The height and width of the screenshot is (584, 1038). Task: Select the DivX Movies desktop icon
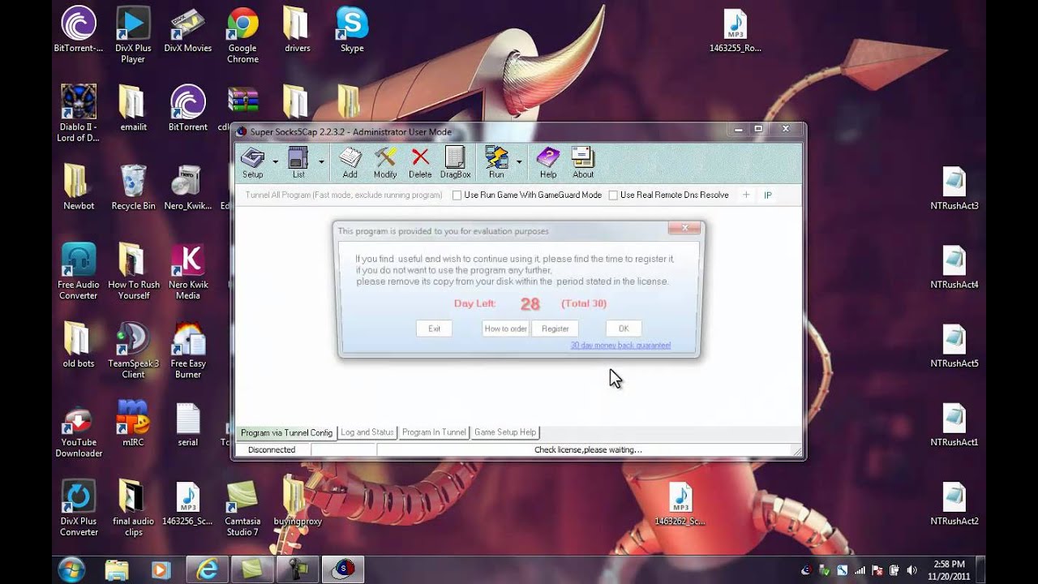(x=187, y=30)
